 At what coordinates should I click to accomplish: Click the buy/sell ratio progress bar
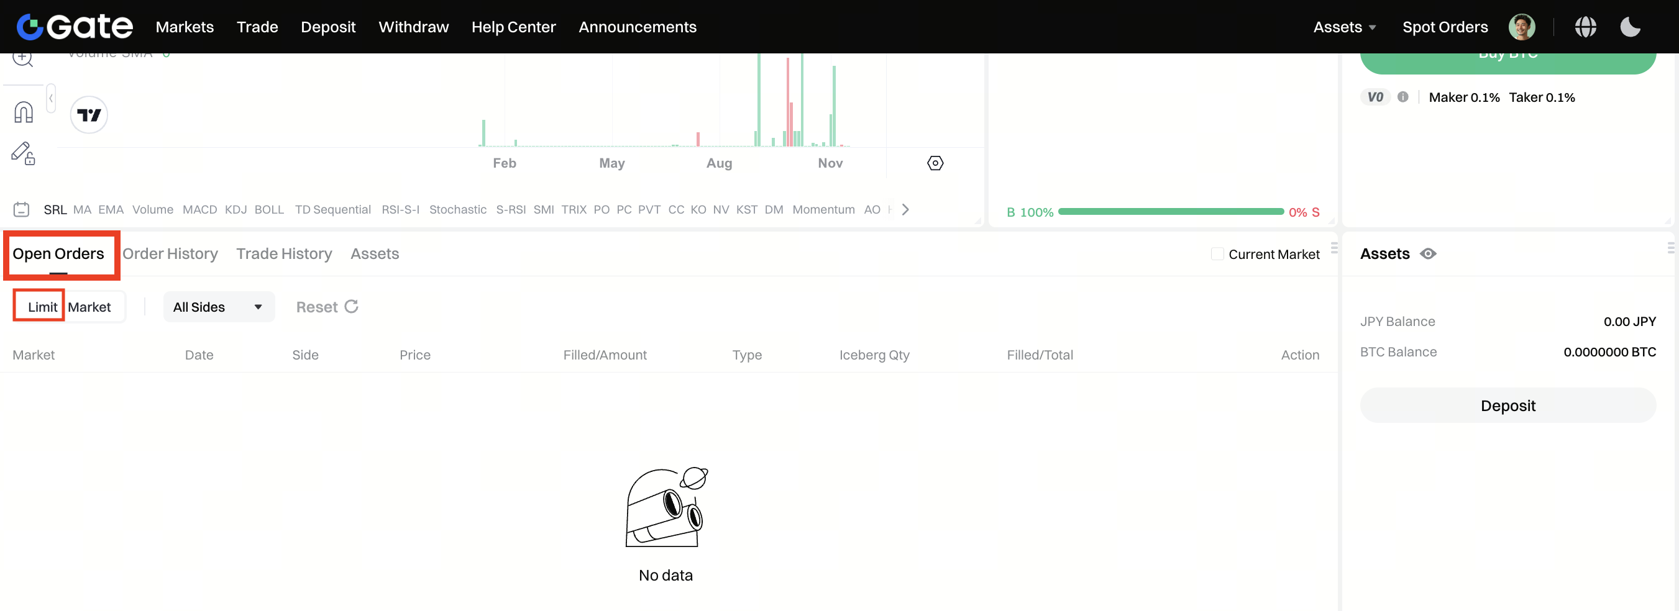pyautogui.click(x=1171, y=212)
